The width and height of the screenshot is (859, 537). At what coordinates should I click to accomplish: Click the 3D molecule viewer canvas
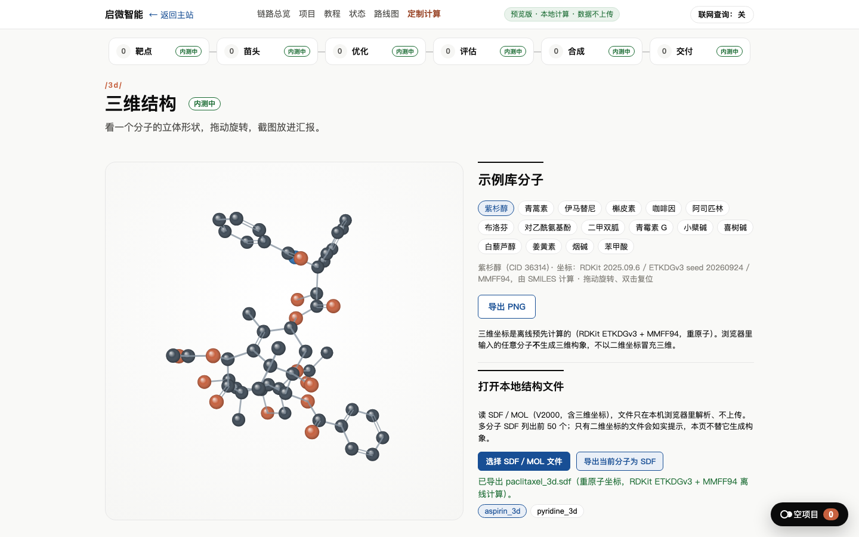pos(284,341)
